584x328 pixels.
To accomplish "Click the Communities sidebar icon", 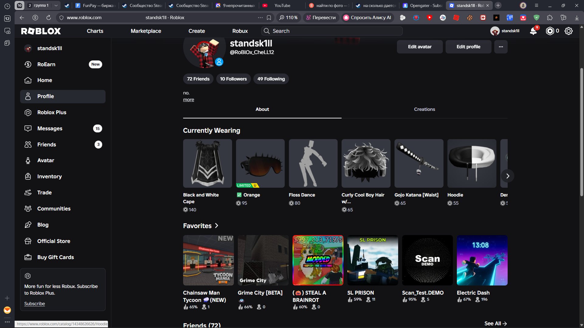I will point(28,209).
